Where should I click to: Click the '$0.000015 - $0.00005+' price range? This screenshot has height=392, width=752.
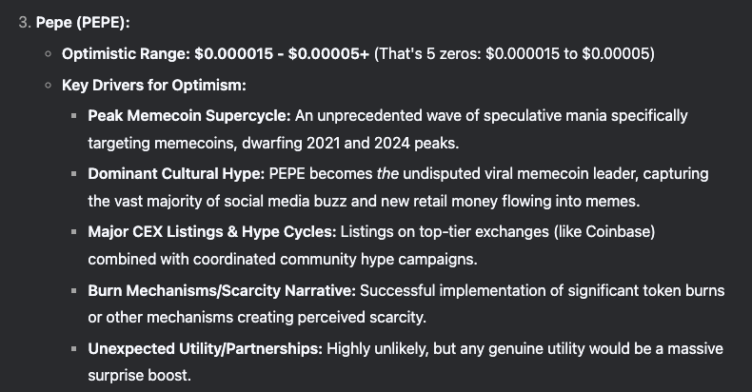[x=282, y=53]
